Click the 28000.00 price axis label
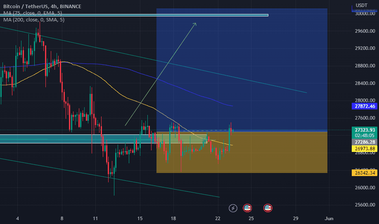Image resolution: width=379 pixels, height=224 pixels. point(365,100)
